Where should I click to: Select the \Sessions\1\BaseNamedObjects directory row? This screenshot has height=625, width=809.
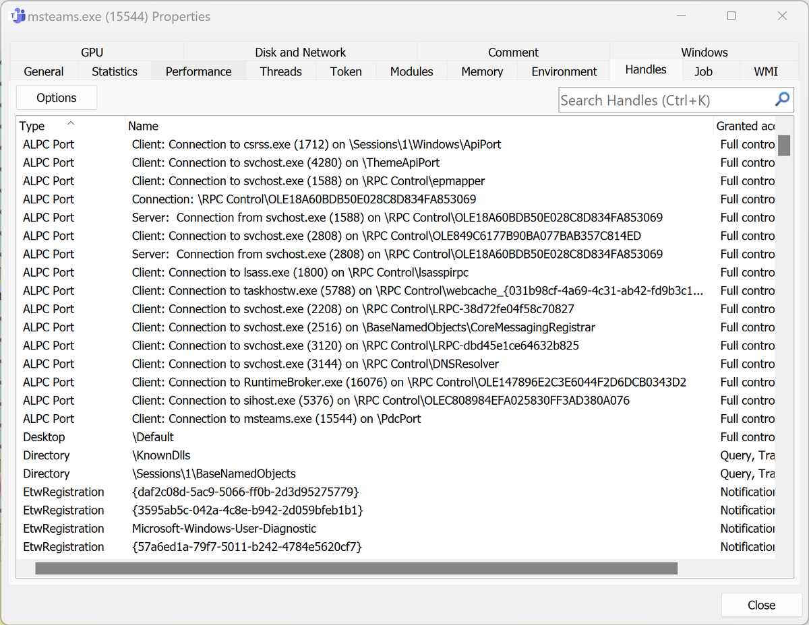tap(396, 473)
